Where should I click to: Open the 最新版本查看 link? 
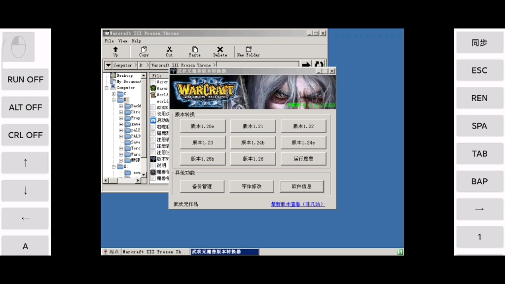297,204
